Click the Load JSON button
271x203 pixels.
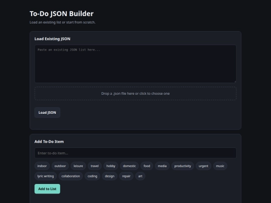(47, 113)
